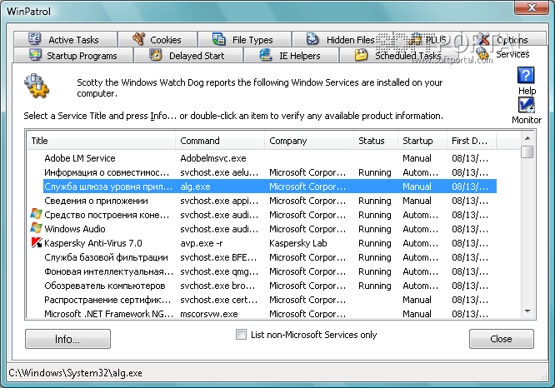Select the Обозреватель компьютеров row
This screenshot has height=388, width=555.
(262, 286)
